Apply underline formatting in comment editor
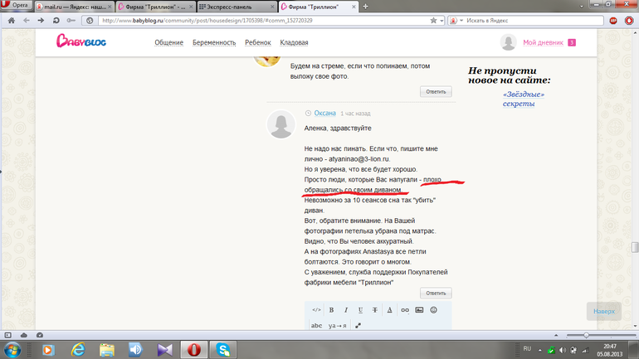This screenshot has height=359, width=639. click(360, 310)
